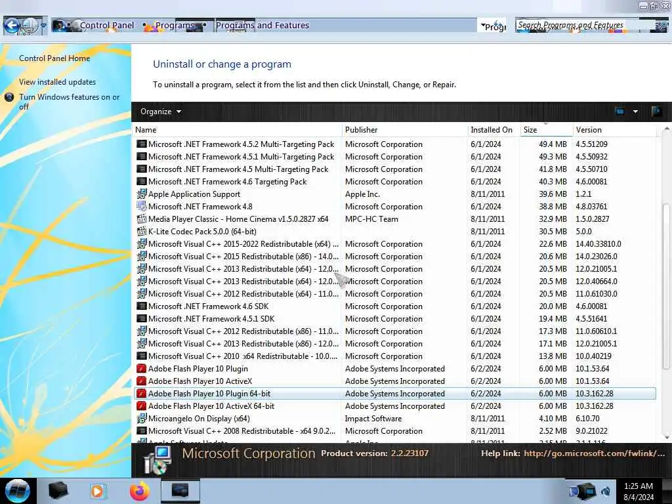The image size is (672, 504).
Task: Click the Back navigation arrow button
Action: point(12,26)
